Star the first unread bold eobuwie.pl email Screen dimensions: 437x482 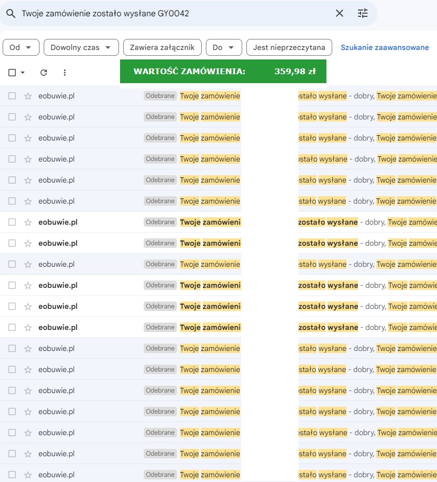[x=28, y=222]
